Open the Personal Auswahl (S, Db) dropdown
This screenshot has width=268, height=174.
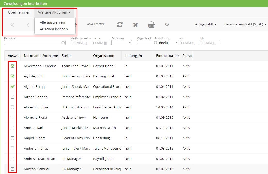(246, 24)
